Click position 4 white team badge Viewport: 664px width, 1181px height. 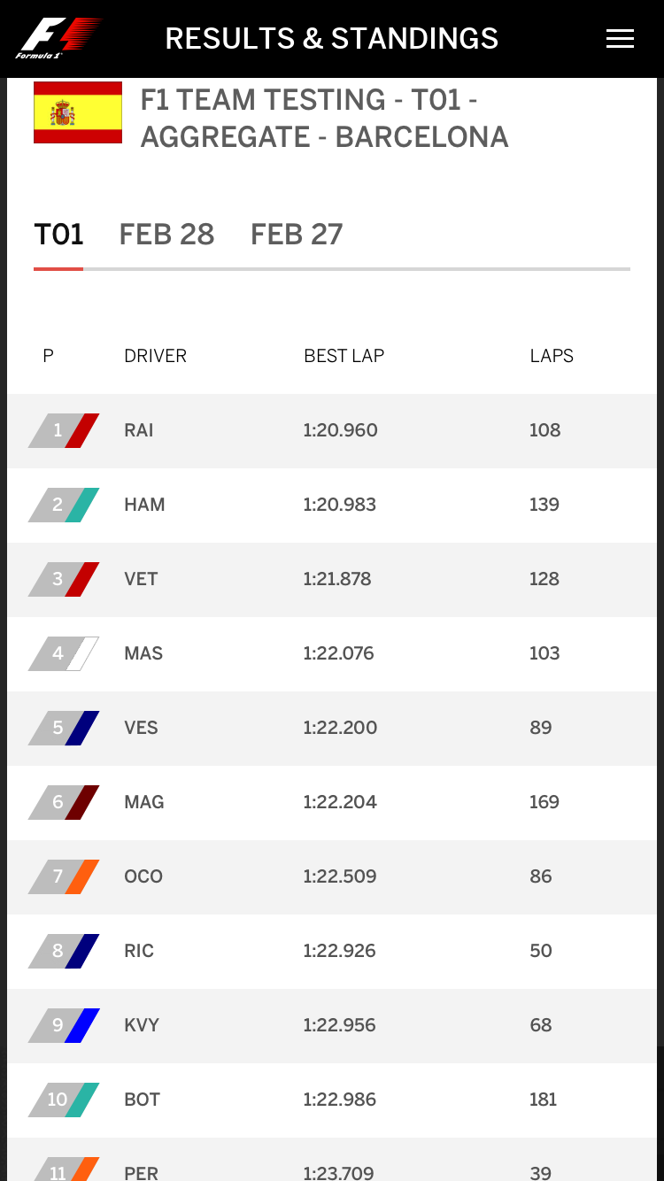(64, 653)
